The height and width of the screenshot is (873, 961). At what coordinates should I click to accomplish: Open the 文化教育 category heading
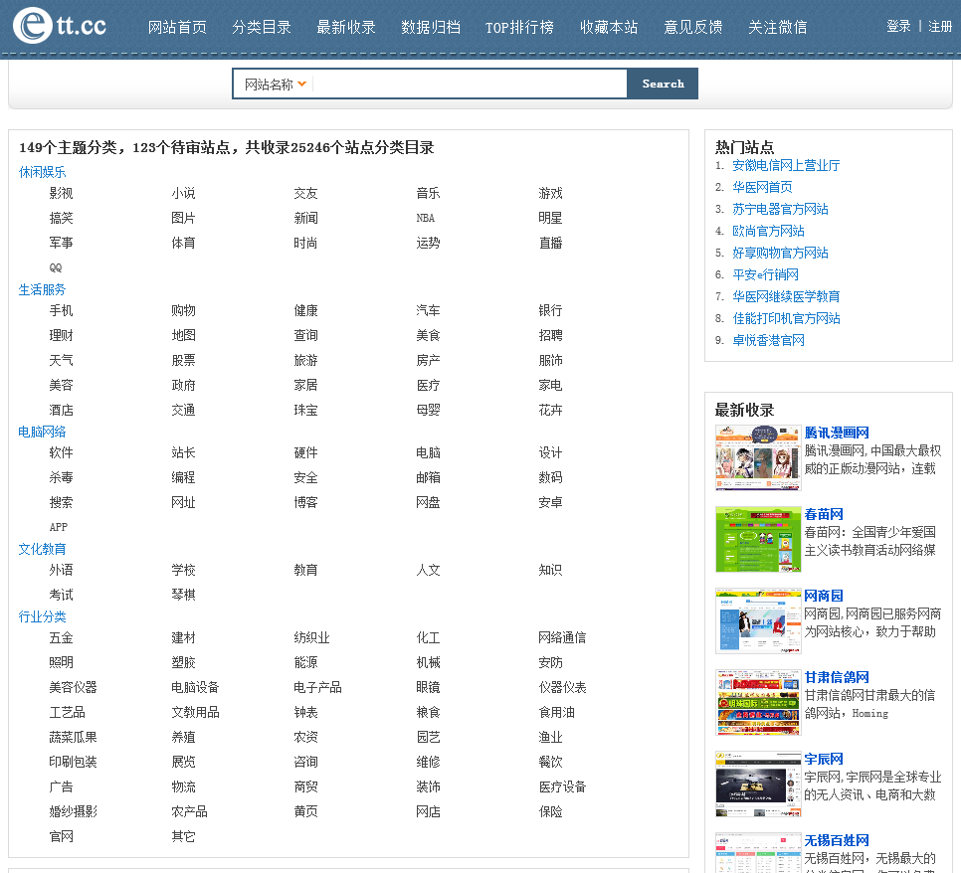pos(43,549)
